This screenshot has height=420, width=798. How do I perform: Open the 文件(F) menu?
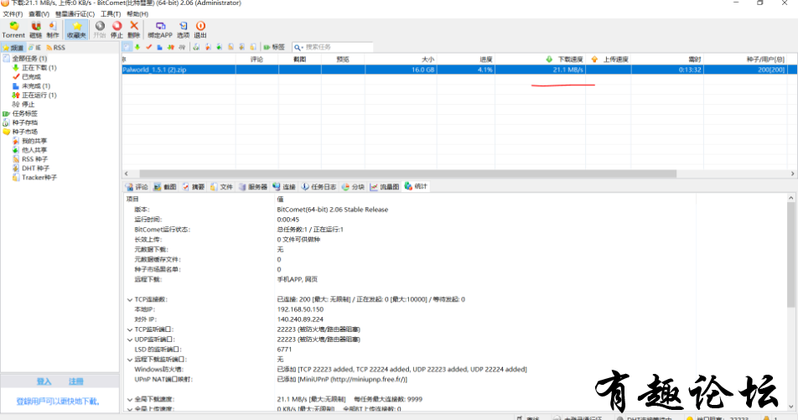[x=13, y=14]
